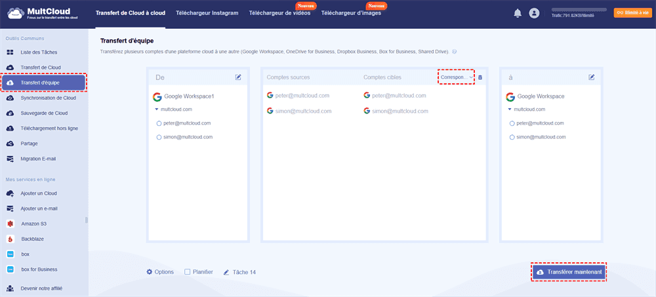This screenshot has height=297, width=656.
Task: Click the Devenir notre affilié icon
Action: tap(10, 288)
